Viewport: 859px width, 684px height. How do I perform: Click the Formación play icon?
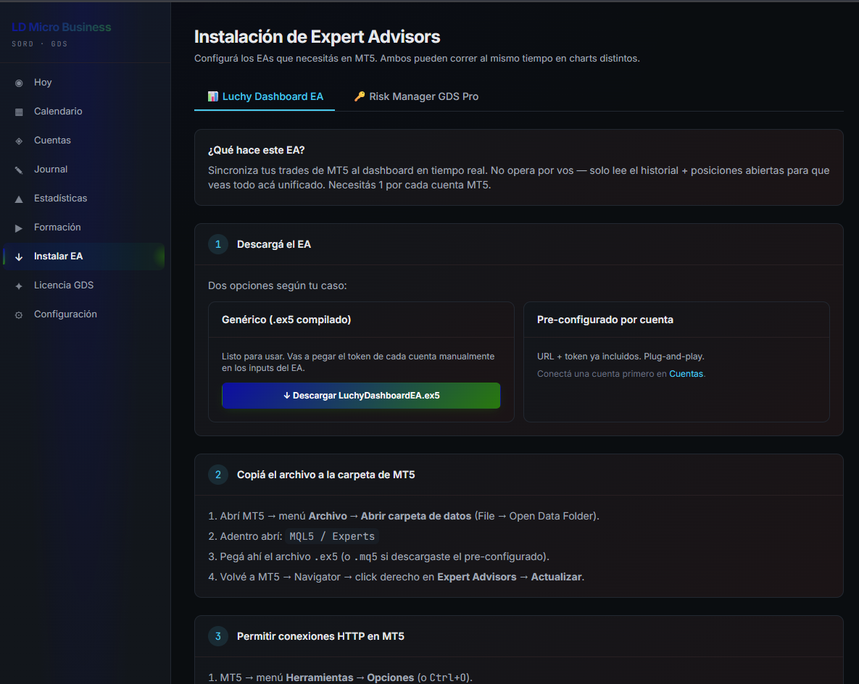click(x=19, y=228)
